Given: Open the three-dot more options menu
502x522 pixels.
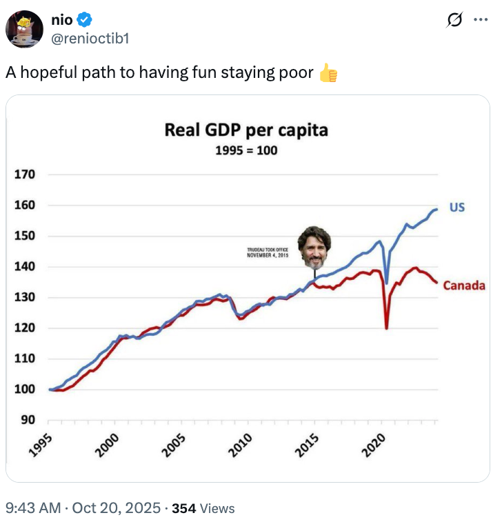Looking at the screenshot, I should (x=479, y=21).
